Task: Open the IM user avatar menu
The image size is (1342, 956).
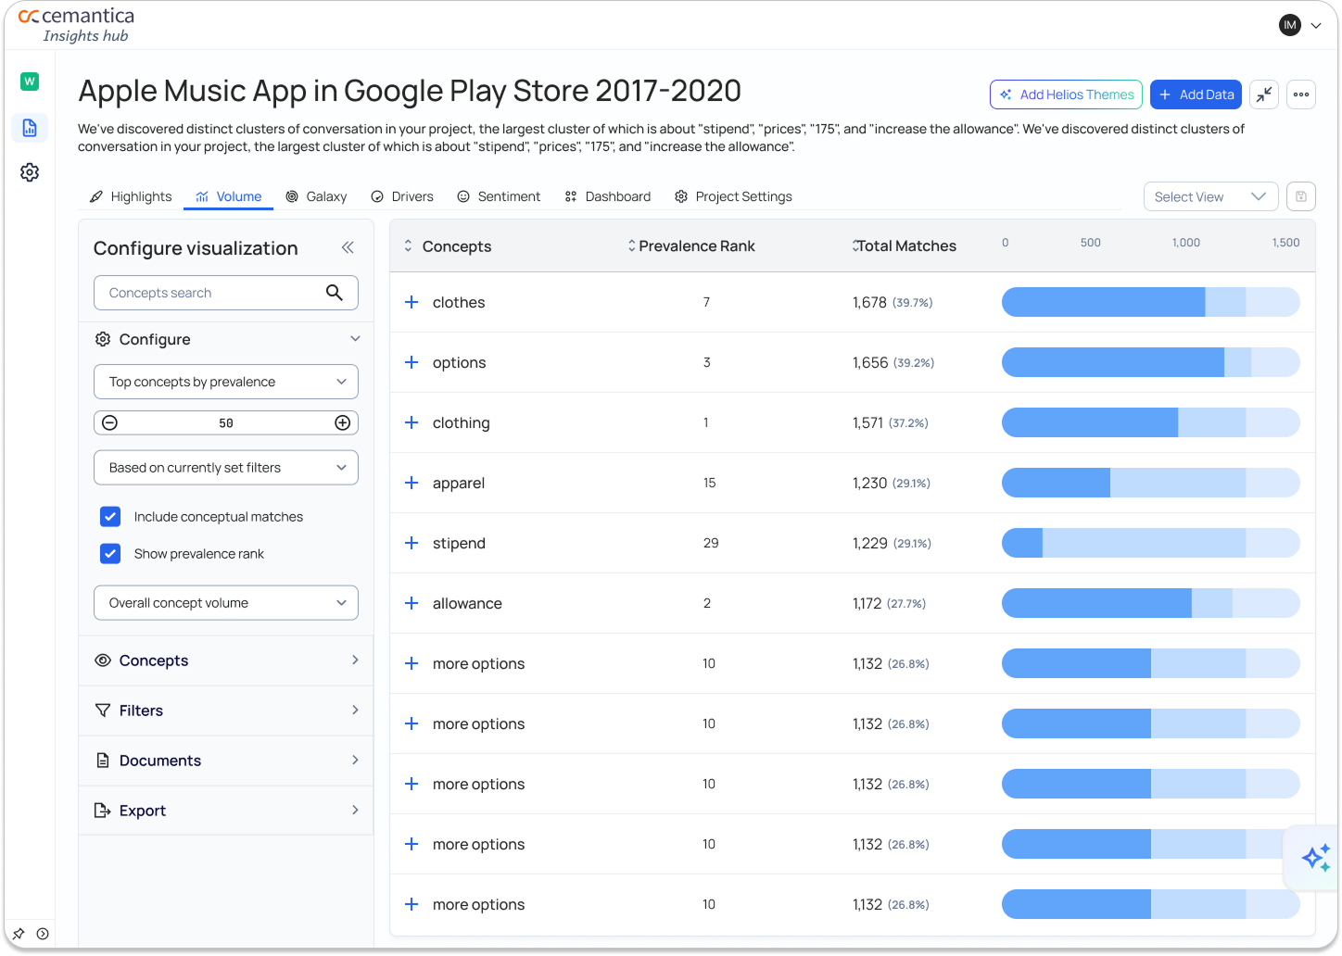Action: tap(1300, 25)
